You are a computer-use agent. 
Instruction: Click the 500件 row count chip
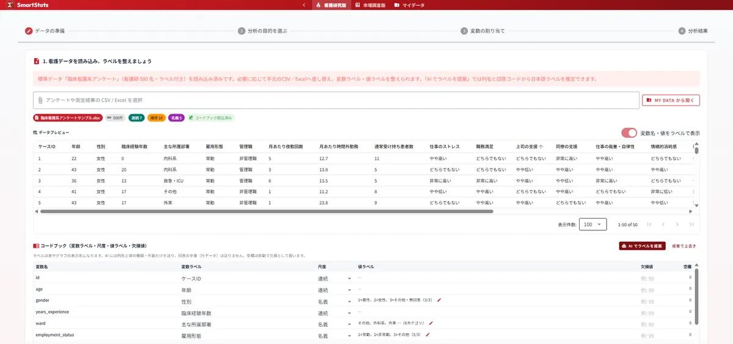(x=115, y=117)
